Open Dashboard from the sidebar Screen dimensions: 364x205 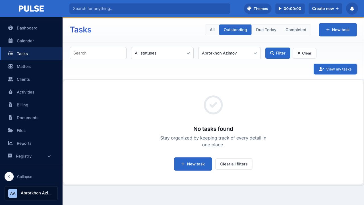(31, 28)
